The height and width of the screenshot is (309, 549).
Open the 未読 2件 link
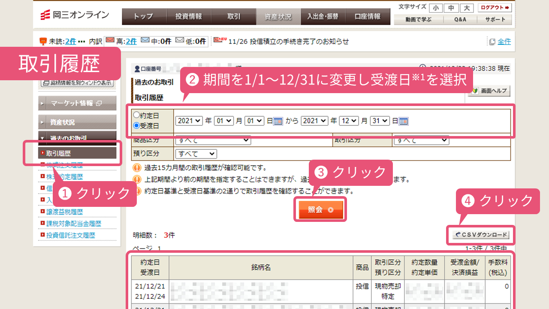coord(71,42)
